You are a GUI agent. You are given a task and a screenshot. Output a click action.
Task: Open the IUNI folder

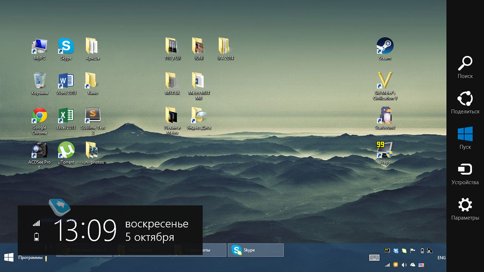199,49
